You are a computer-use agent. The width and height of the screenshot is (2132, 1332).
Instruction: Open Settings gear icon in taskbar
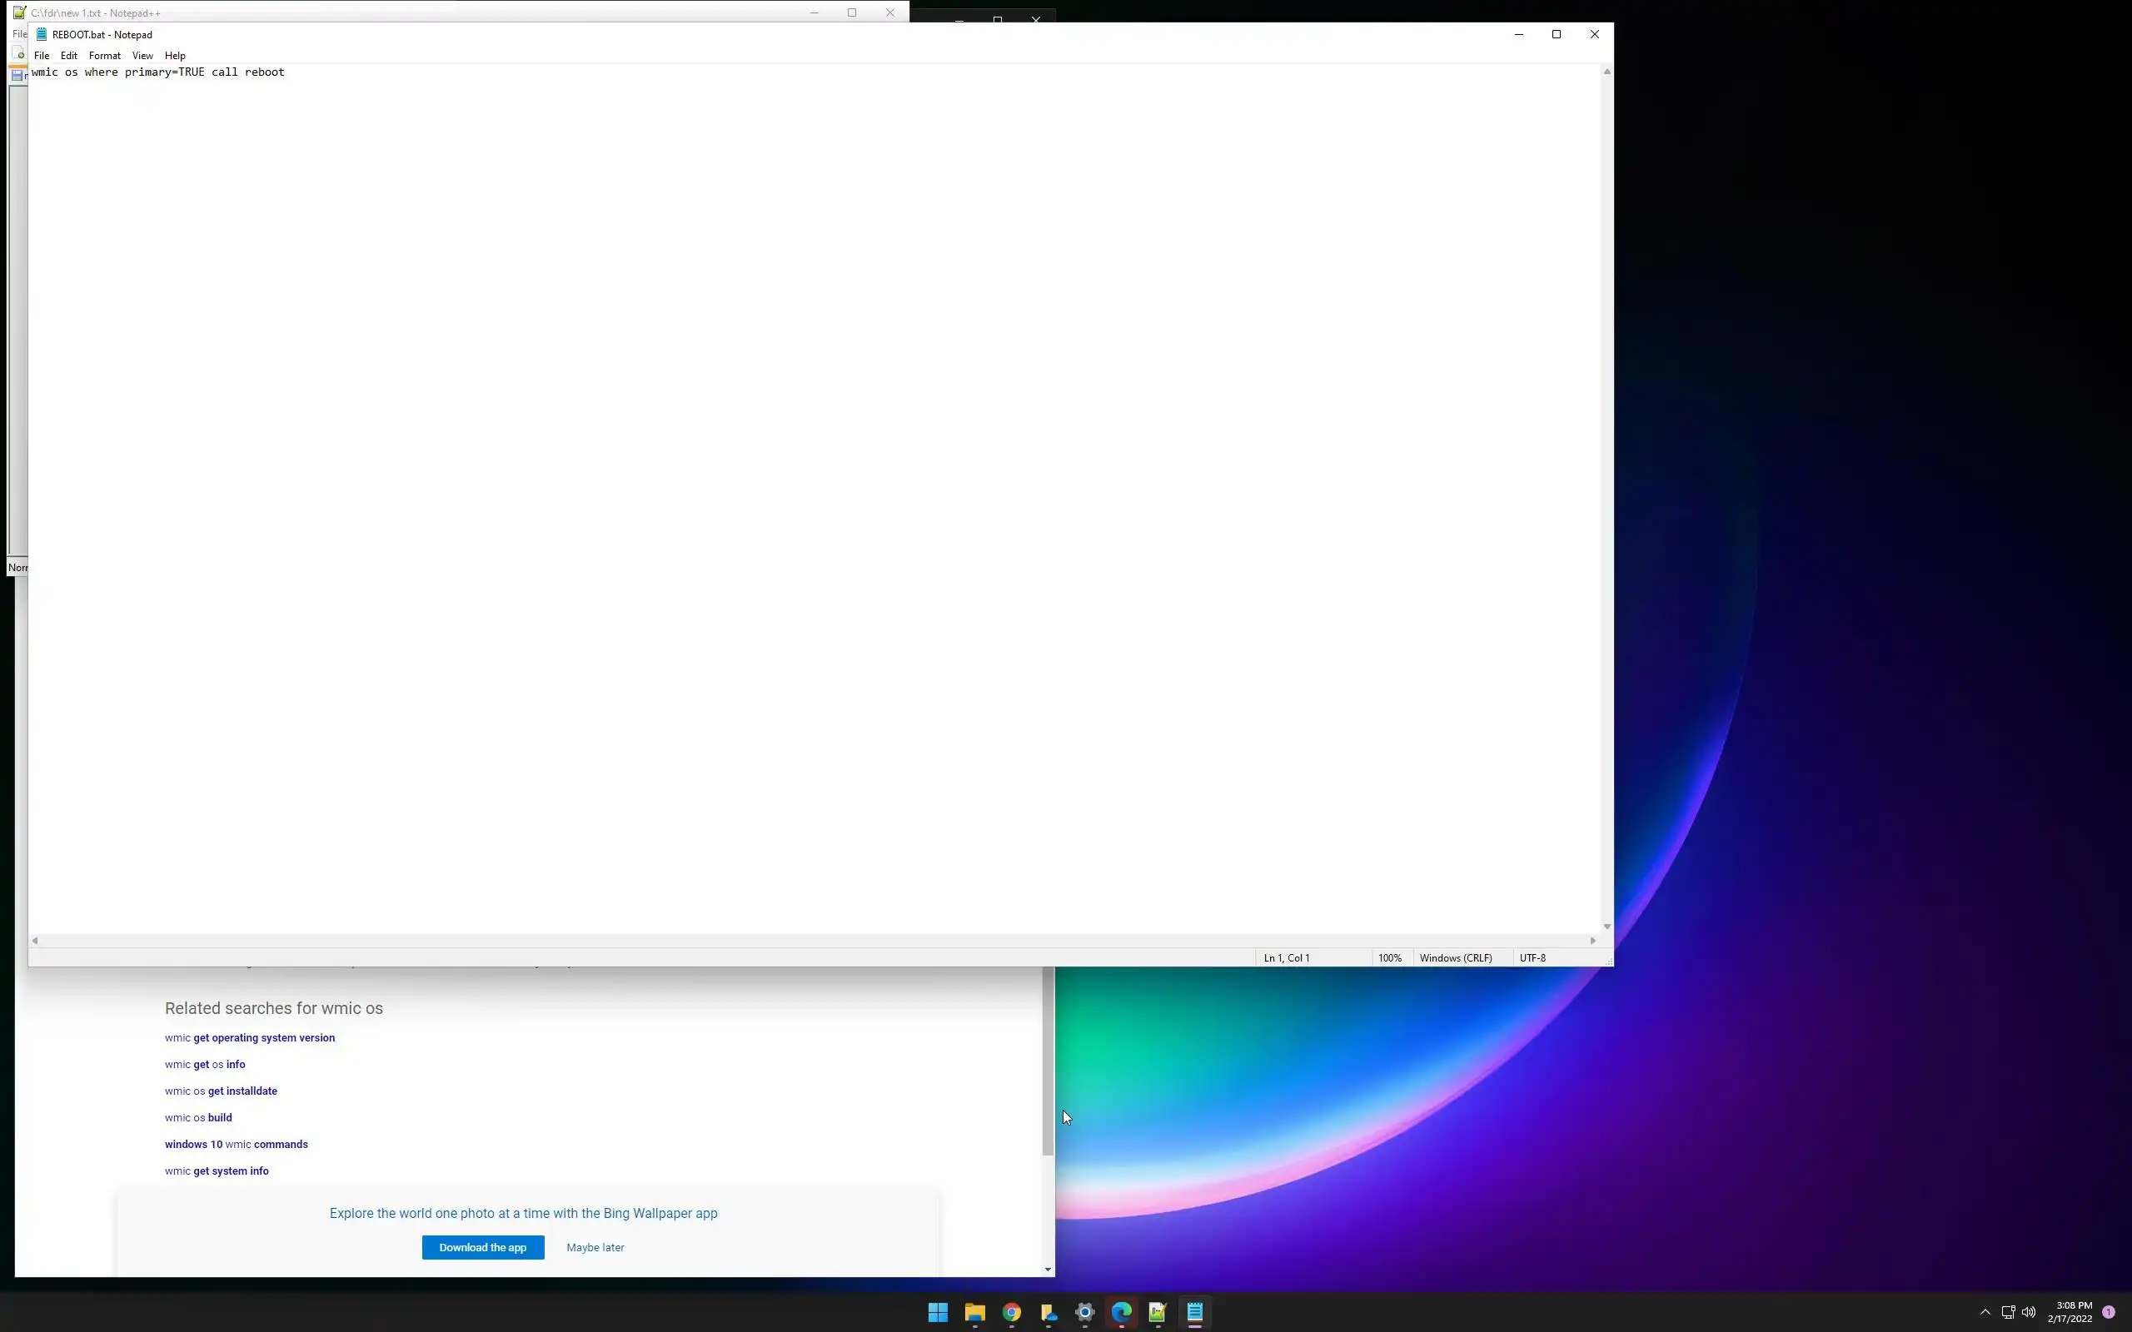(1084, 1313)
